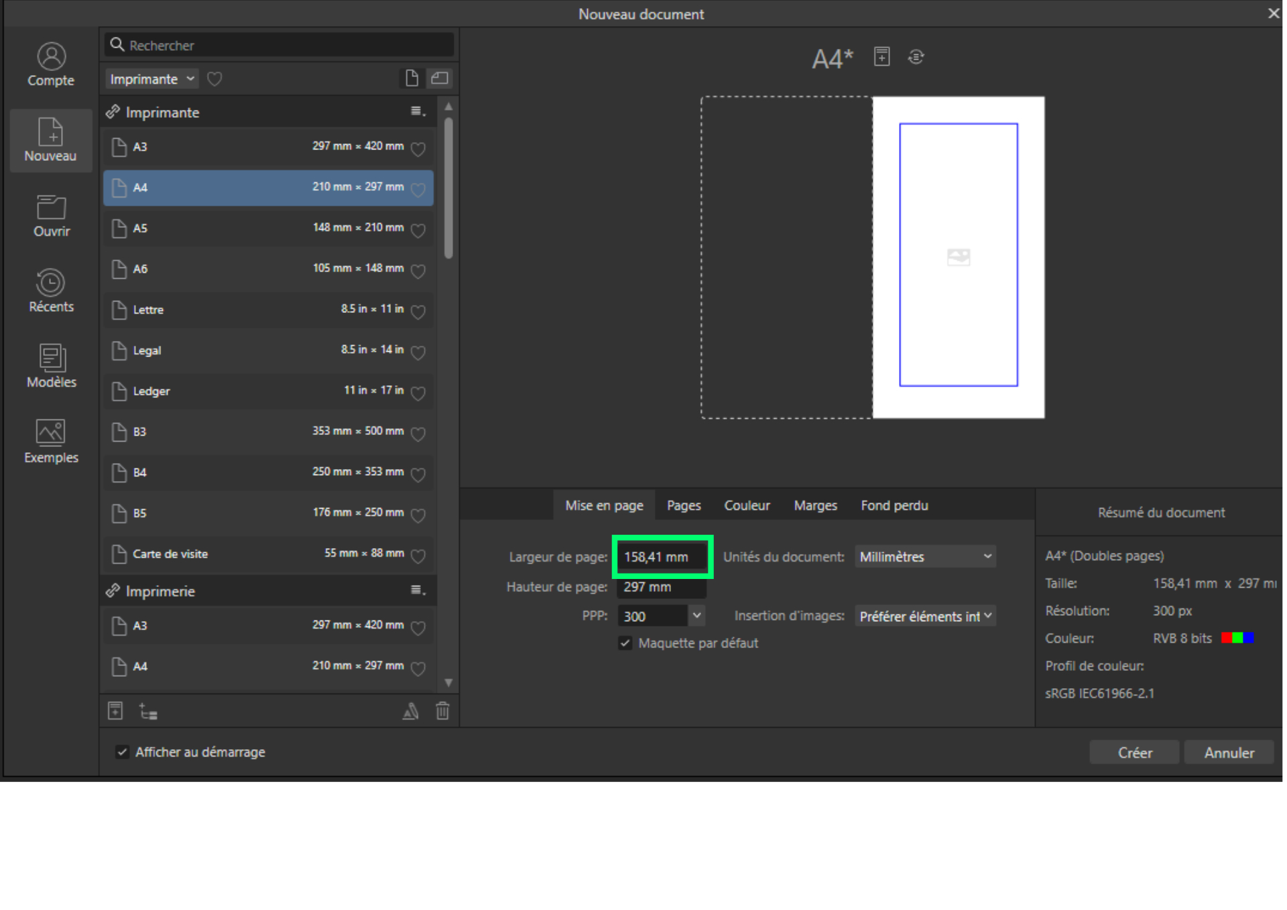Open Unités du document dropdown
Image resolution: width=1287 pixels, height=910 pixels.
click(925, 557)
